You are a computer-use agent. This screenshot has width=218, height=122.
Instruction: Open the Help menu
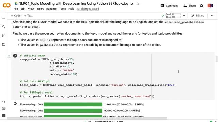[71, 9]
